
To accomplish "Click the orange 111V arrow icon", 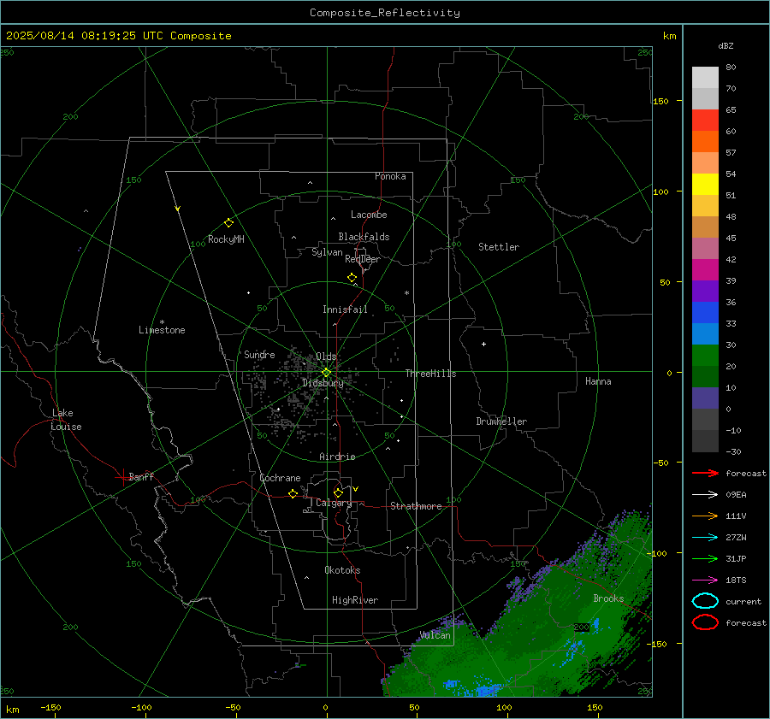I will click(x=705, y=516).
